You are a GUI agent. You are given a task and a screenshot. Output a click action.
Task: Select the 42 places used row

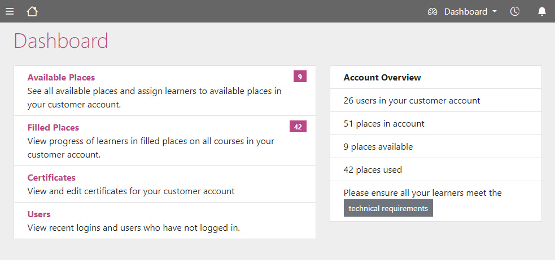[436, 170]
